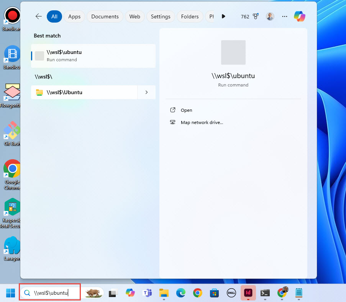Switch to the Apps filter tab
This screenshot has width=346, height=302.
[74, 16]
